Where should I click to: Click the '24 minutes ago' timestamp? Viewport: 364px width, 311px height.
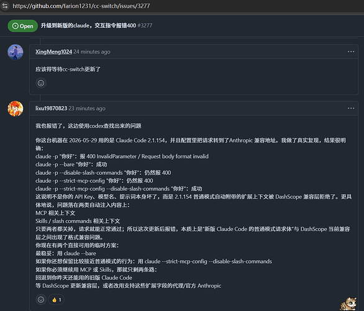(x=92, y=52)
